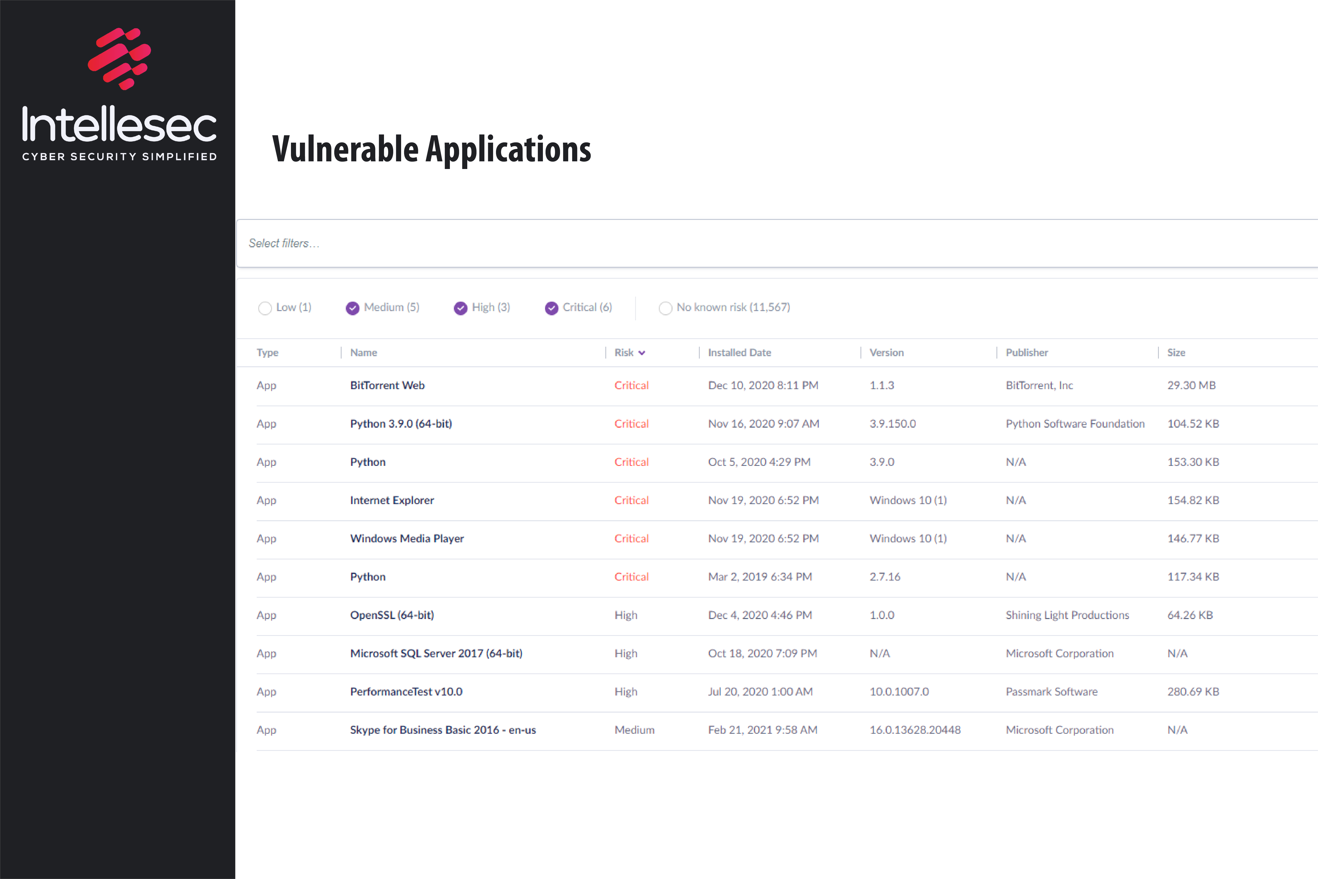The width and height of the screenshot is (1318, 879).
Task: Click the BitTorrent, Inc publisher cell
Action: coord(1039,386)
